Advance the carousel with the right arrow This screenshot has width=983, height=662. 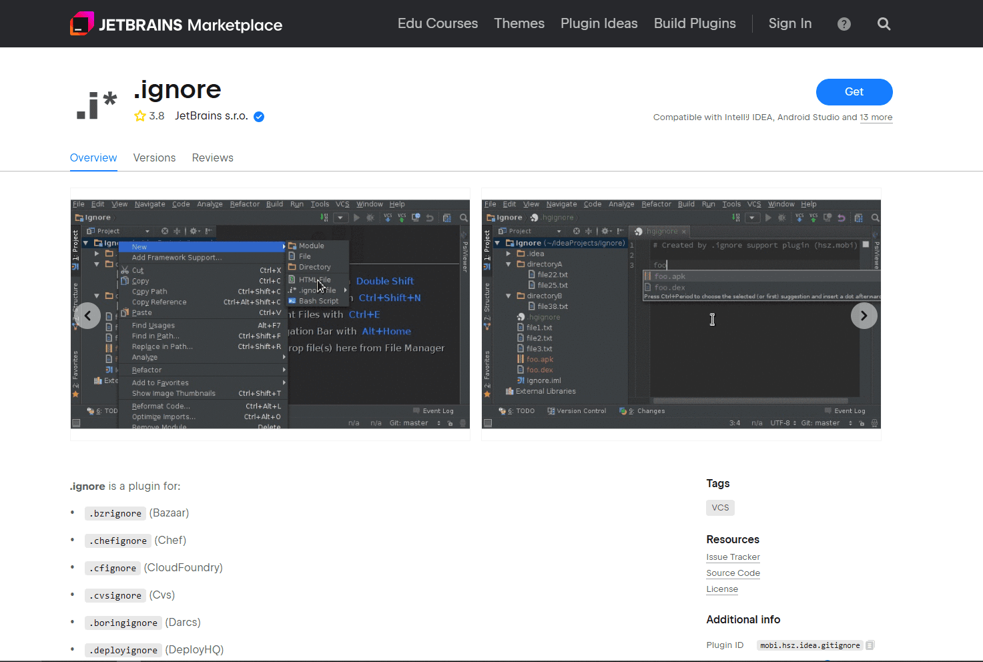[864, 316]
